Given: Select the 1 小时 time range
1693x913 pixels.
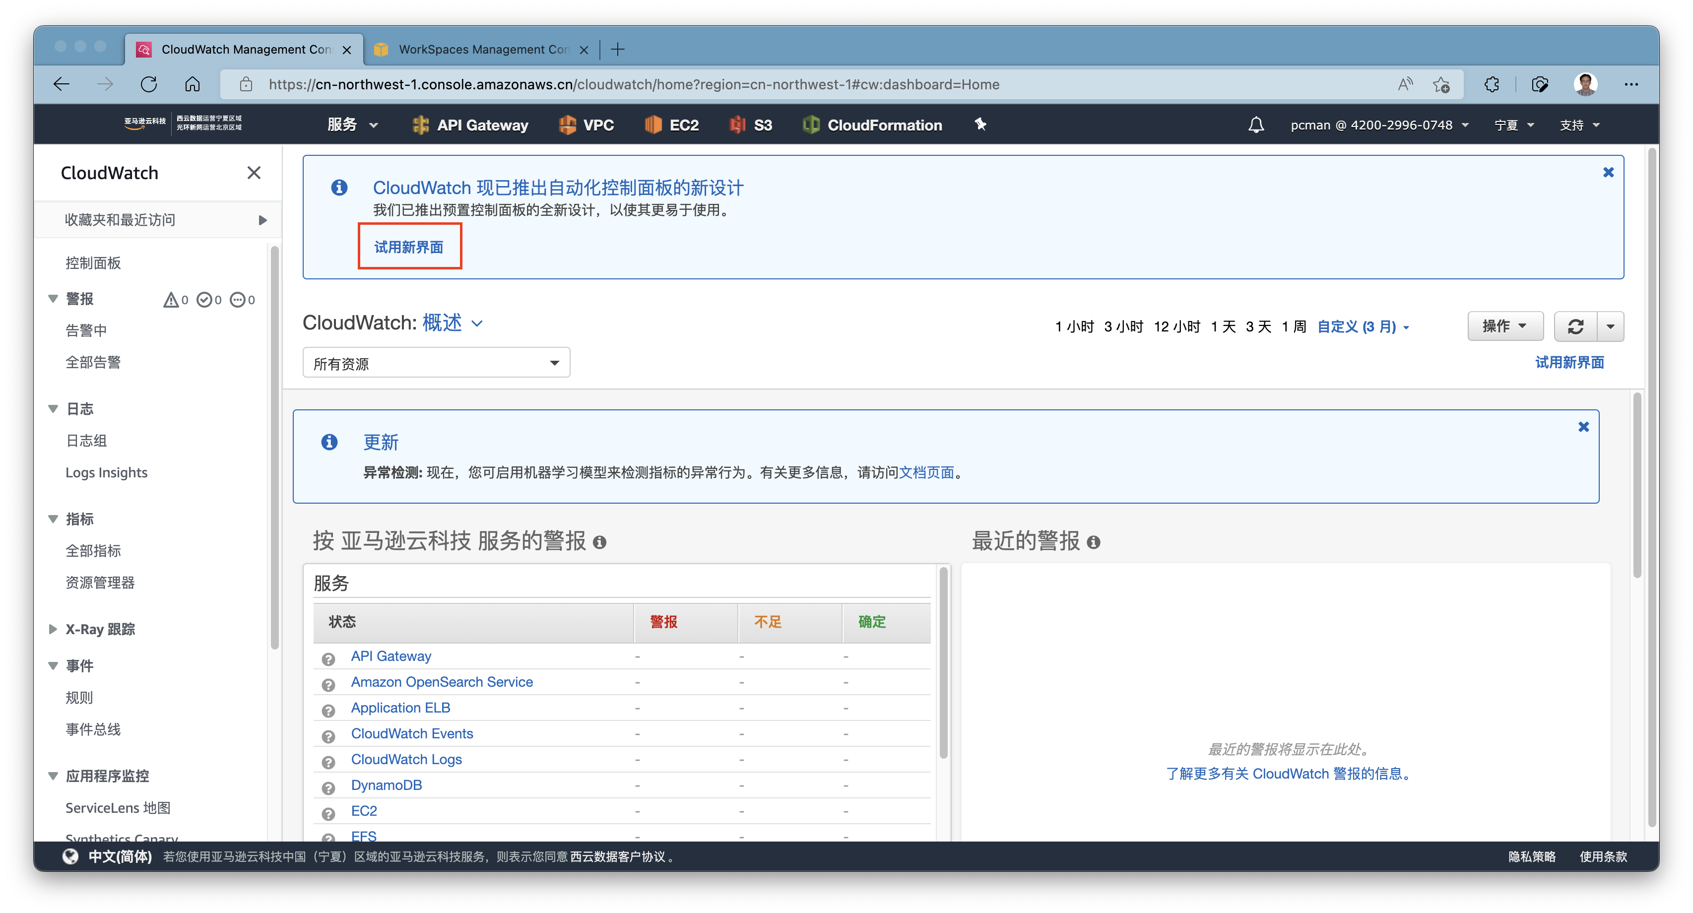Looking at the screenshot, I should click(1074, 326).
